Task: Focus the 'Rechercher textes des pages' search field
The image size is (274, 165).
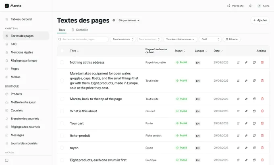Action: coord(83,39)
